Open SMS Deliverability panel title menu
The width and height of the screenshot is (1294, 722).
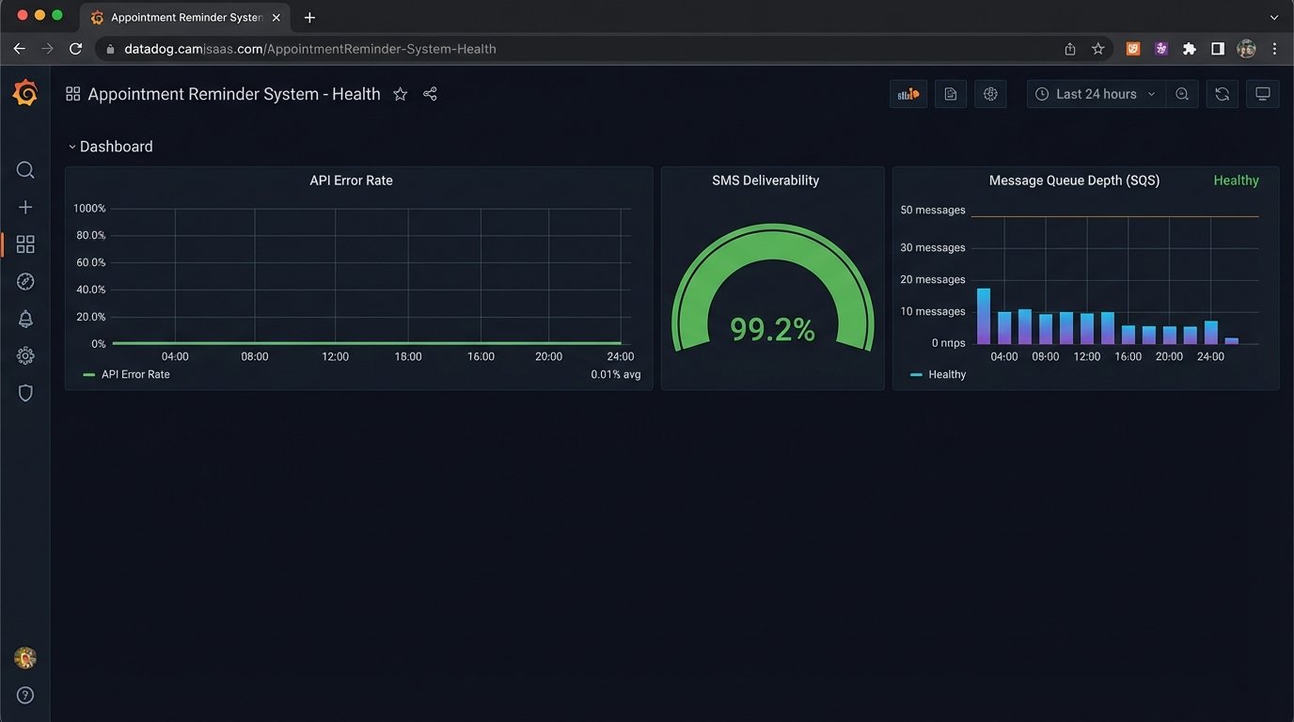[765, 180]
